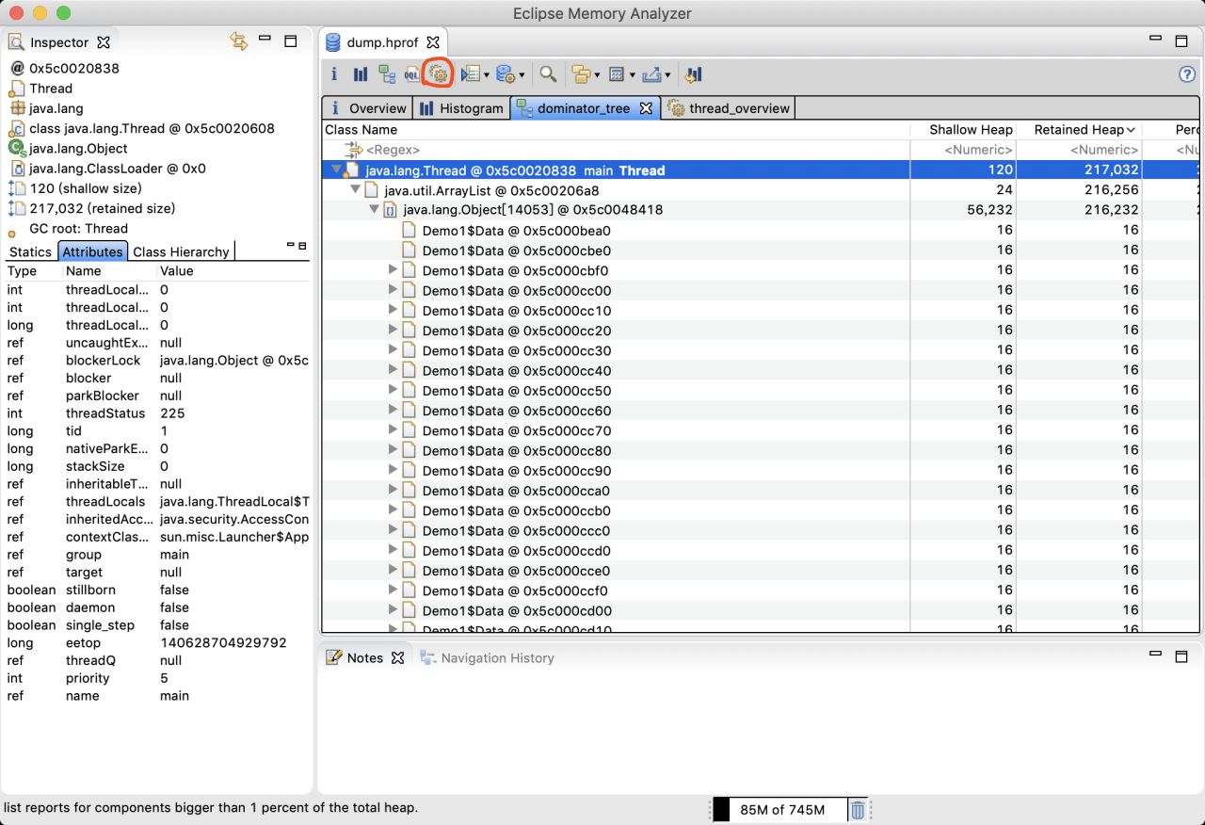Open thread overview gears toolbar icon
This screenshot has width=1205, height=825.
[x=439, y=74]
